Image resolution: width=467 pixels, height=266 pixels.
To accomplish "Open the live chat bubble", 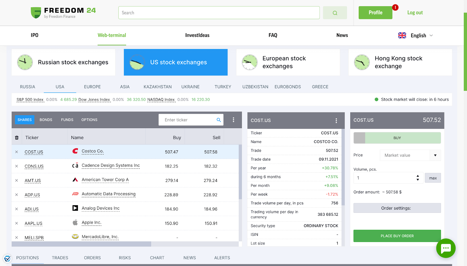I will coord(446,248).
